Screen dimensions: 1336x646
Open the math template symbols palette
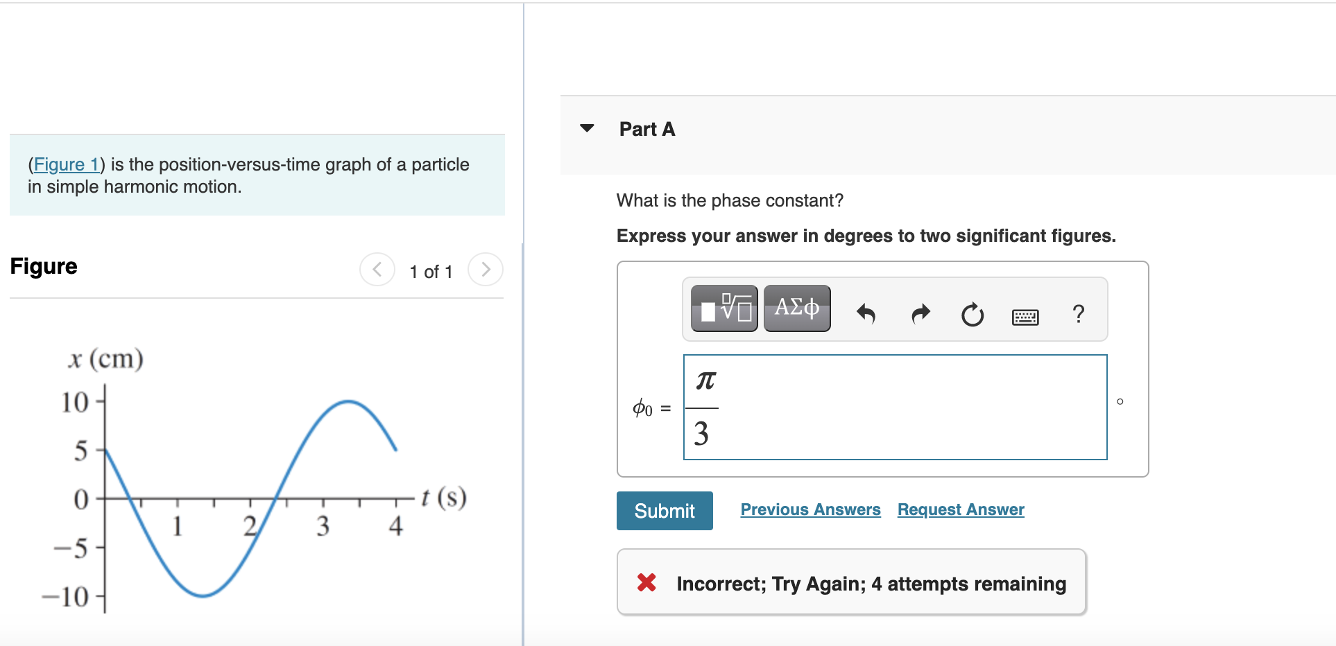tap(723, 308)
